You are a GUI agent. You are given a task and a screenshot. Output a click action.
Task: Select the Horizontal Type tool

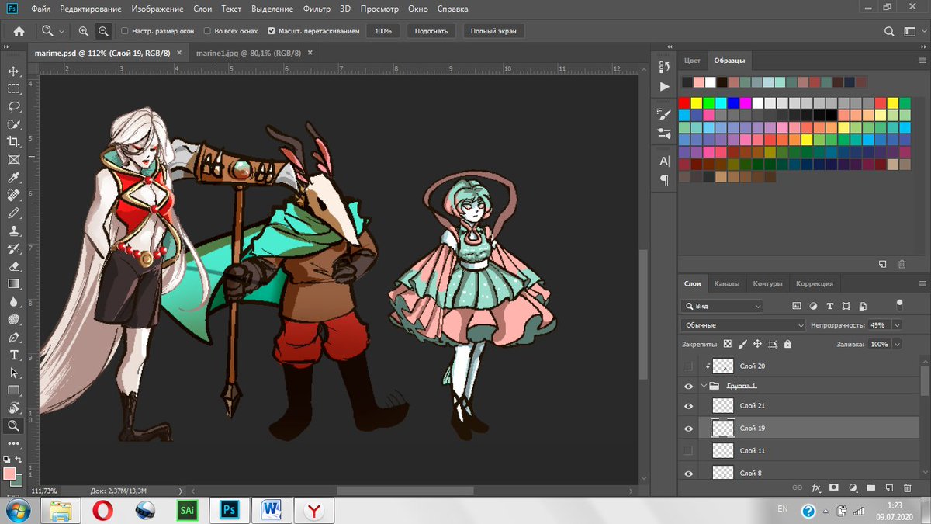pyautogui.click(x=13, y=355)
